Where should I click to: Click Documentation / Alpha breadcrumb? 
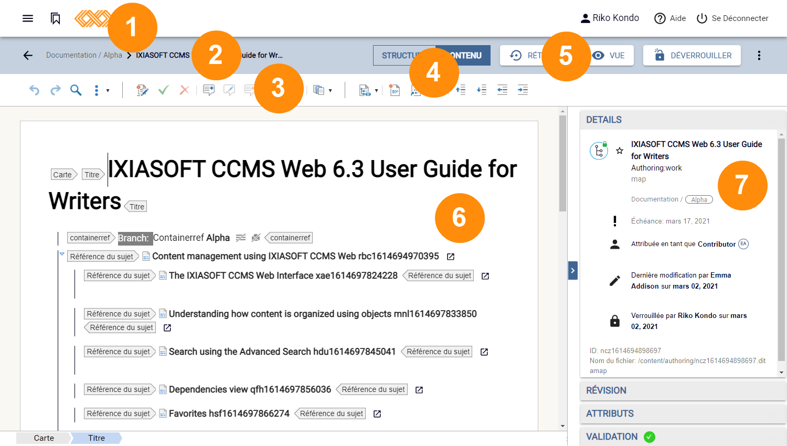point(84,55)
